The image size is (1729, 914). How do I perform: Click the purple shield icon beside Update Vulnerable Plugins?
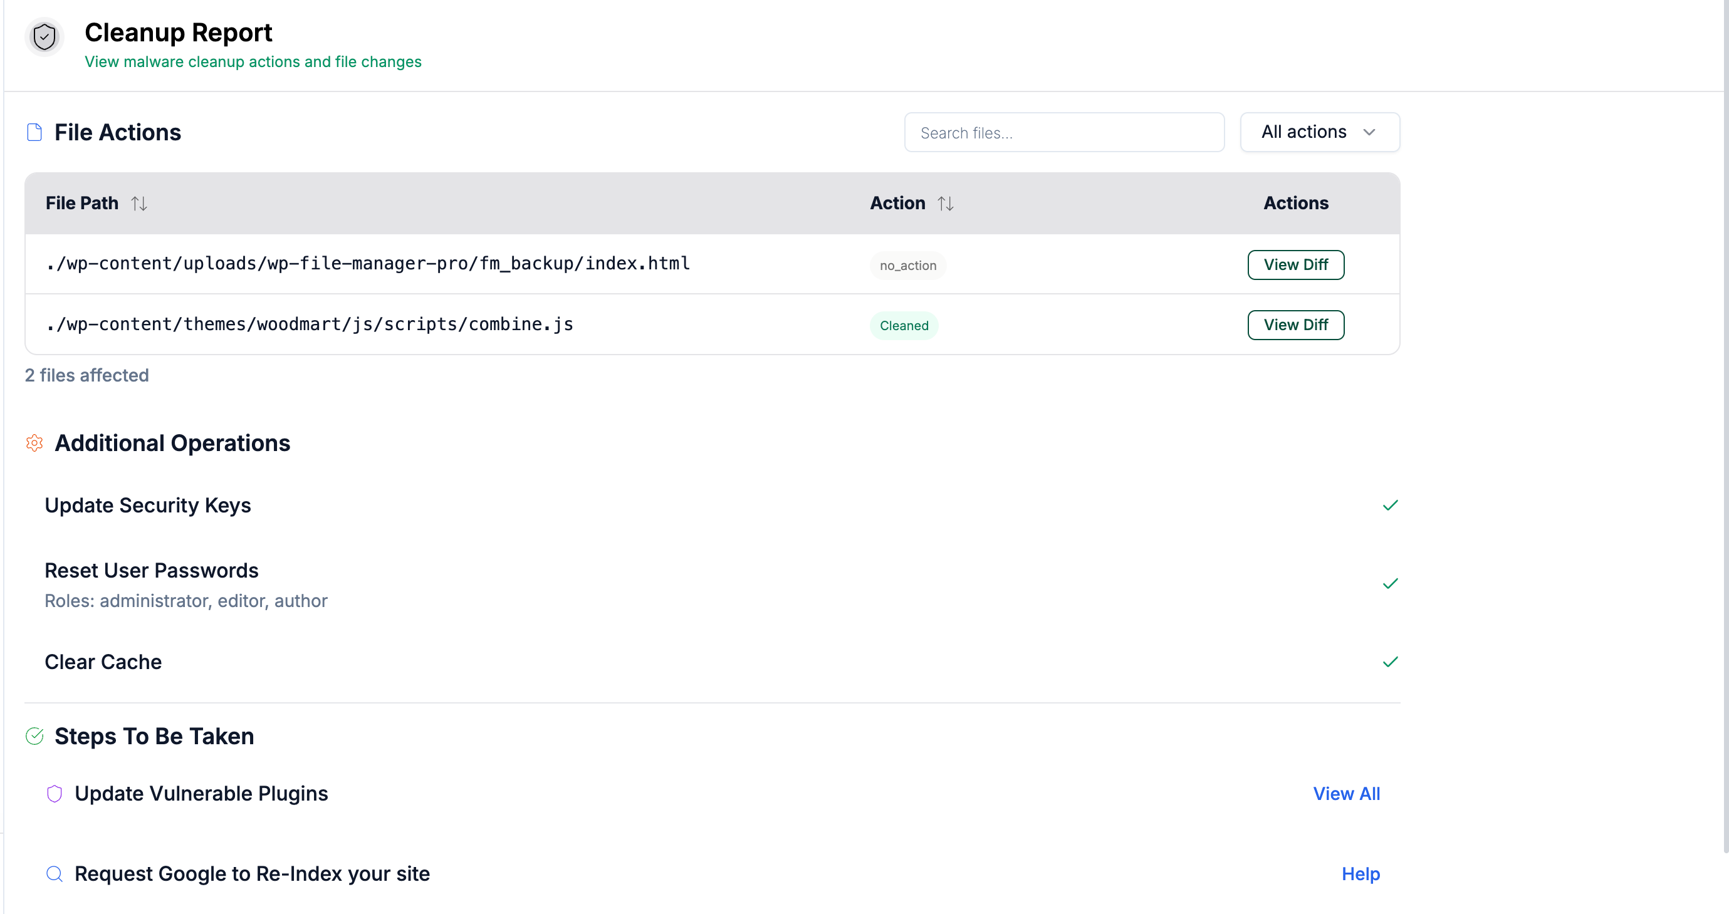[55, 794]
